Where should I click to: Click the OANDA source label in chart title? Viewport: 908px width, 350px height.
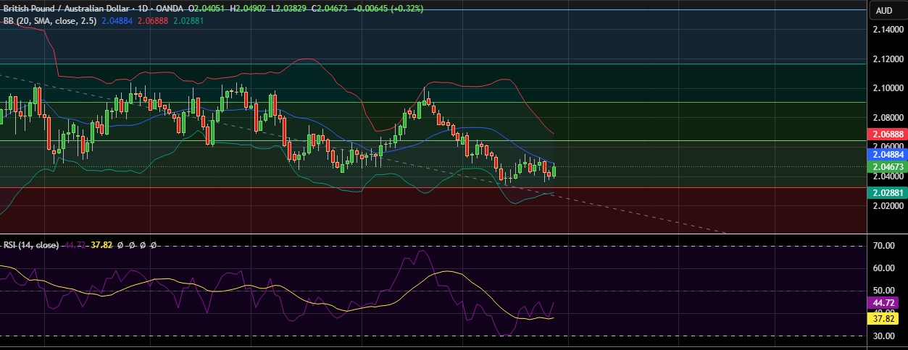[169, 8]
